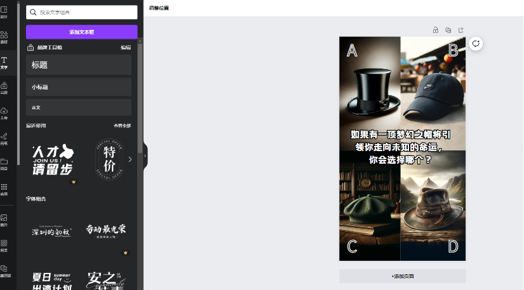524x290 pixels.
Task: Click the purple 添加文本框 button
Action: tap(81, 32)
